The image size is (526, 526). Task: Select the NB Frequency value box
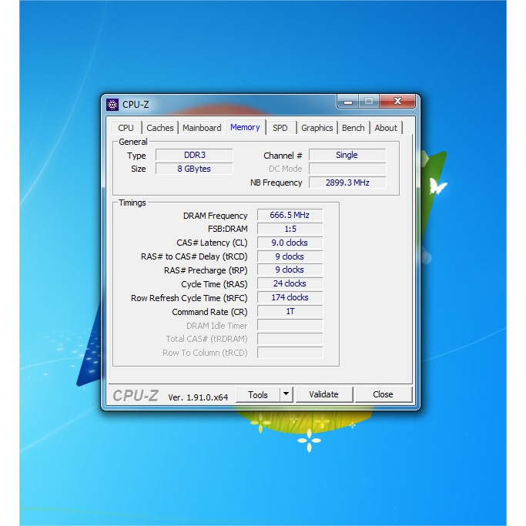tap(347, 183)
